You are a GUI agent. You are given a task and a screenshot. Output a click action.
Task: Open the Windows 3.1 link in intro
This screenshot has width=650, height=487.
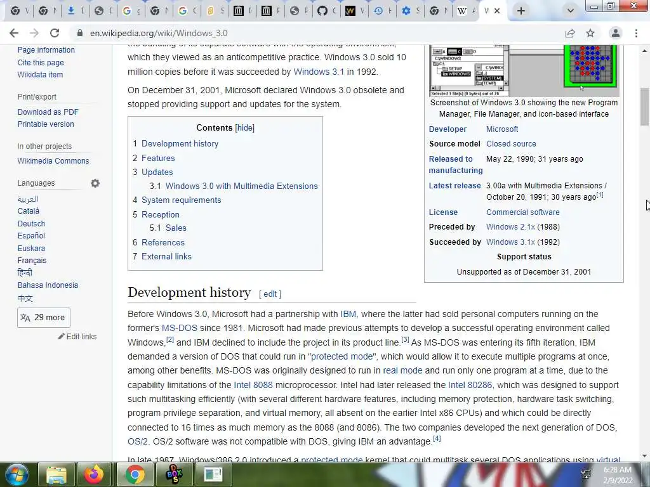point(319,72)
